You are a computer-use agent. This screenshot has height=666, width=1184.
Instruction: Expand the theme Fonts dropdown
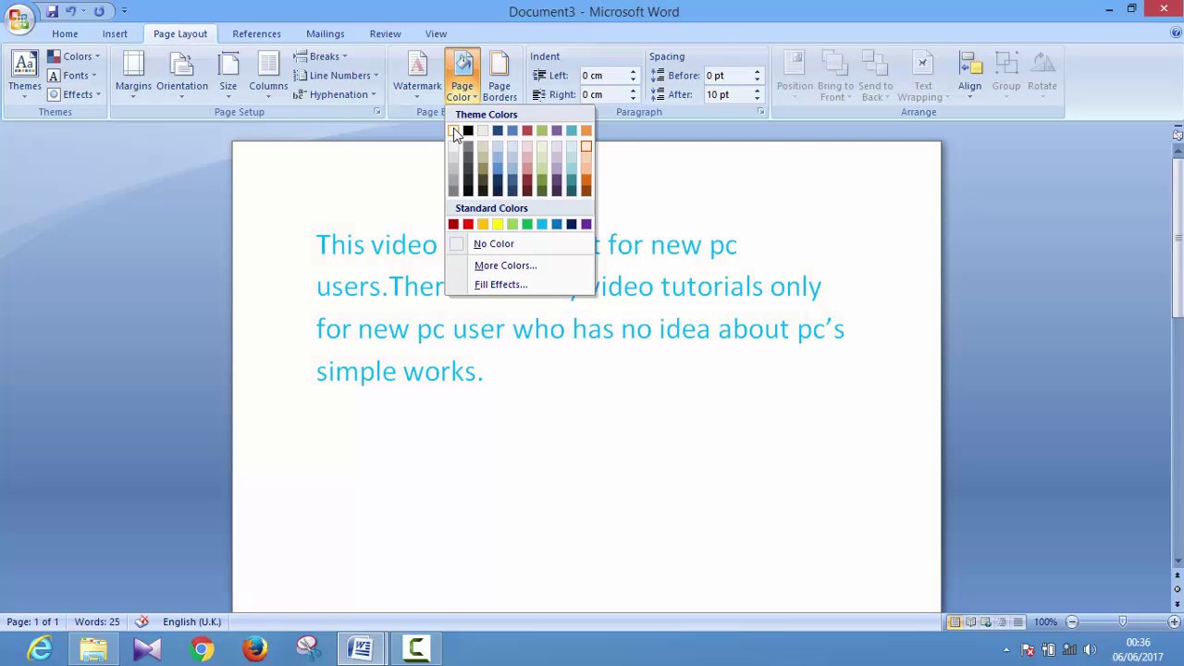73,75
